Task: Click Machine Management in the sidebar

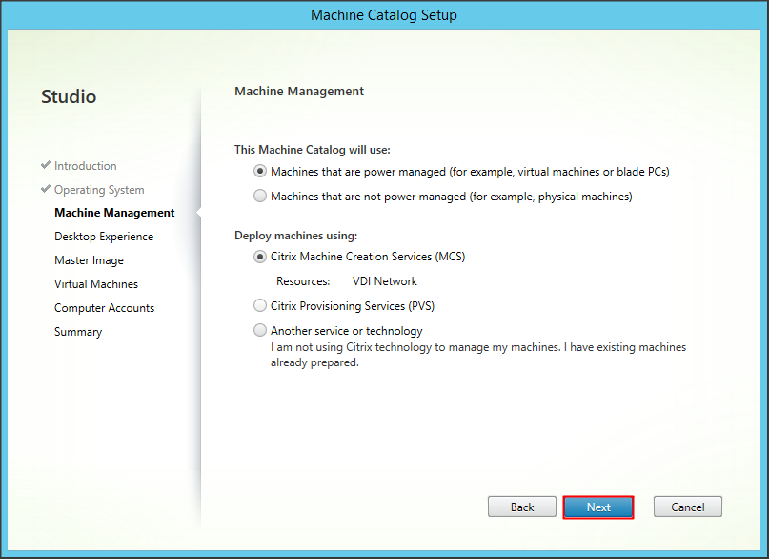Action: coord(114,213)
